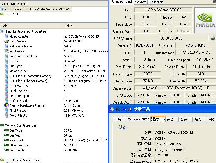The image size is (216, 163).
Task: Click the G98GS code name value
Action: tap(68, 46)
